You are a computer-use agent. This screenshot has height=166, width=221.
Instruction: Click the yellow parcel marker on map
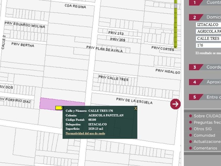tap(59, 108)
